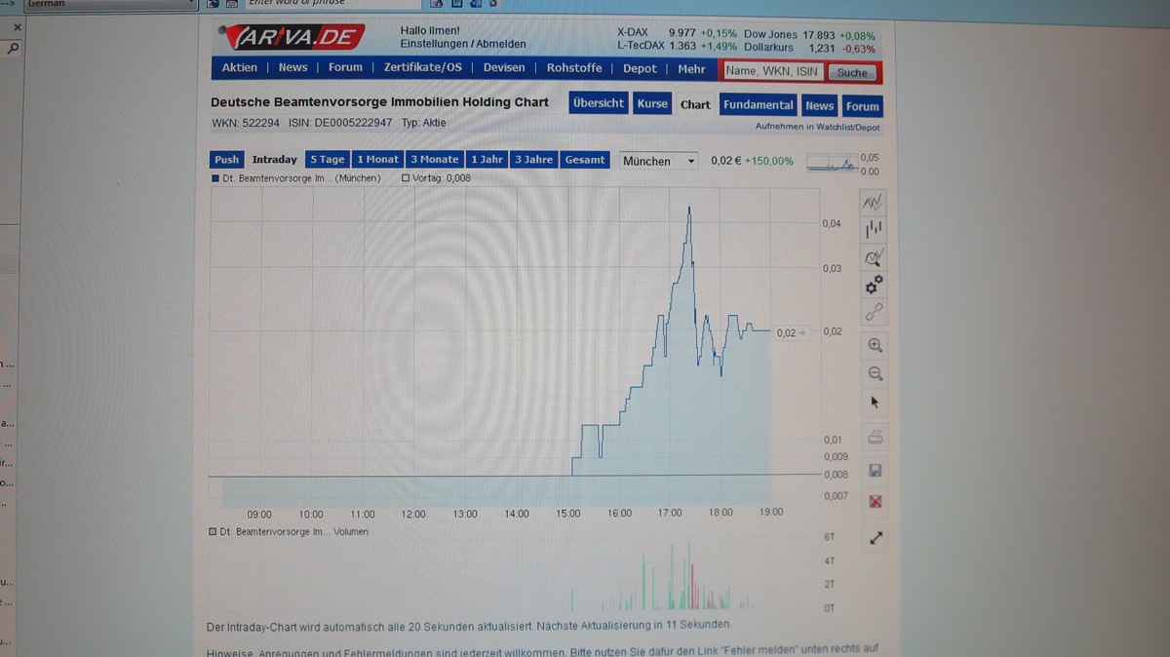1170x657 pixels.
Task: Open the News menu in navigation bar
Action: (x=292, y=67)
